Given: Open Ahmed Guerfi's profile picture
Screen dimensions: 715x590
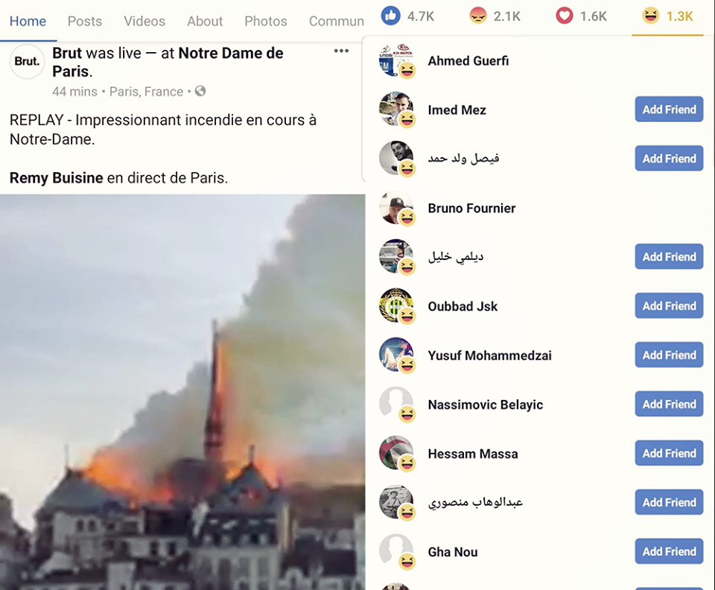Looking at the screenshot, I should (395, 61).
